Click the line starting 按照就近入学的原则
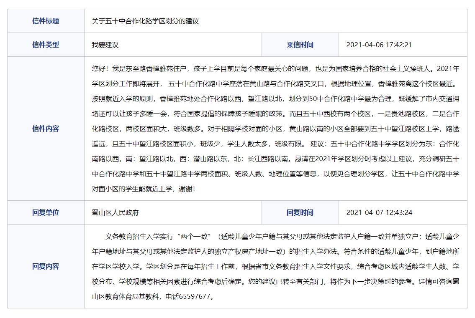Viewport: 475px width, 318px height. pyautogui.click(x=276, y=99)
